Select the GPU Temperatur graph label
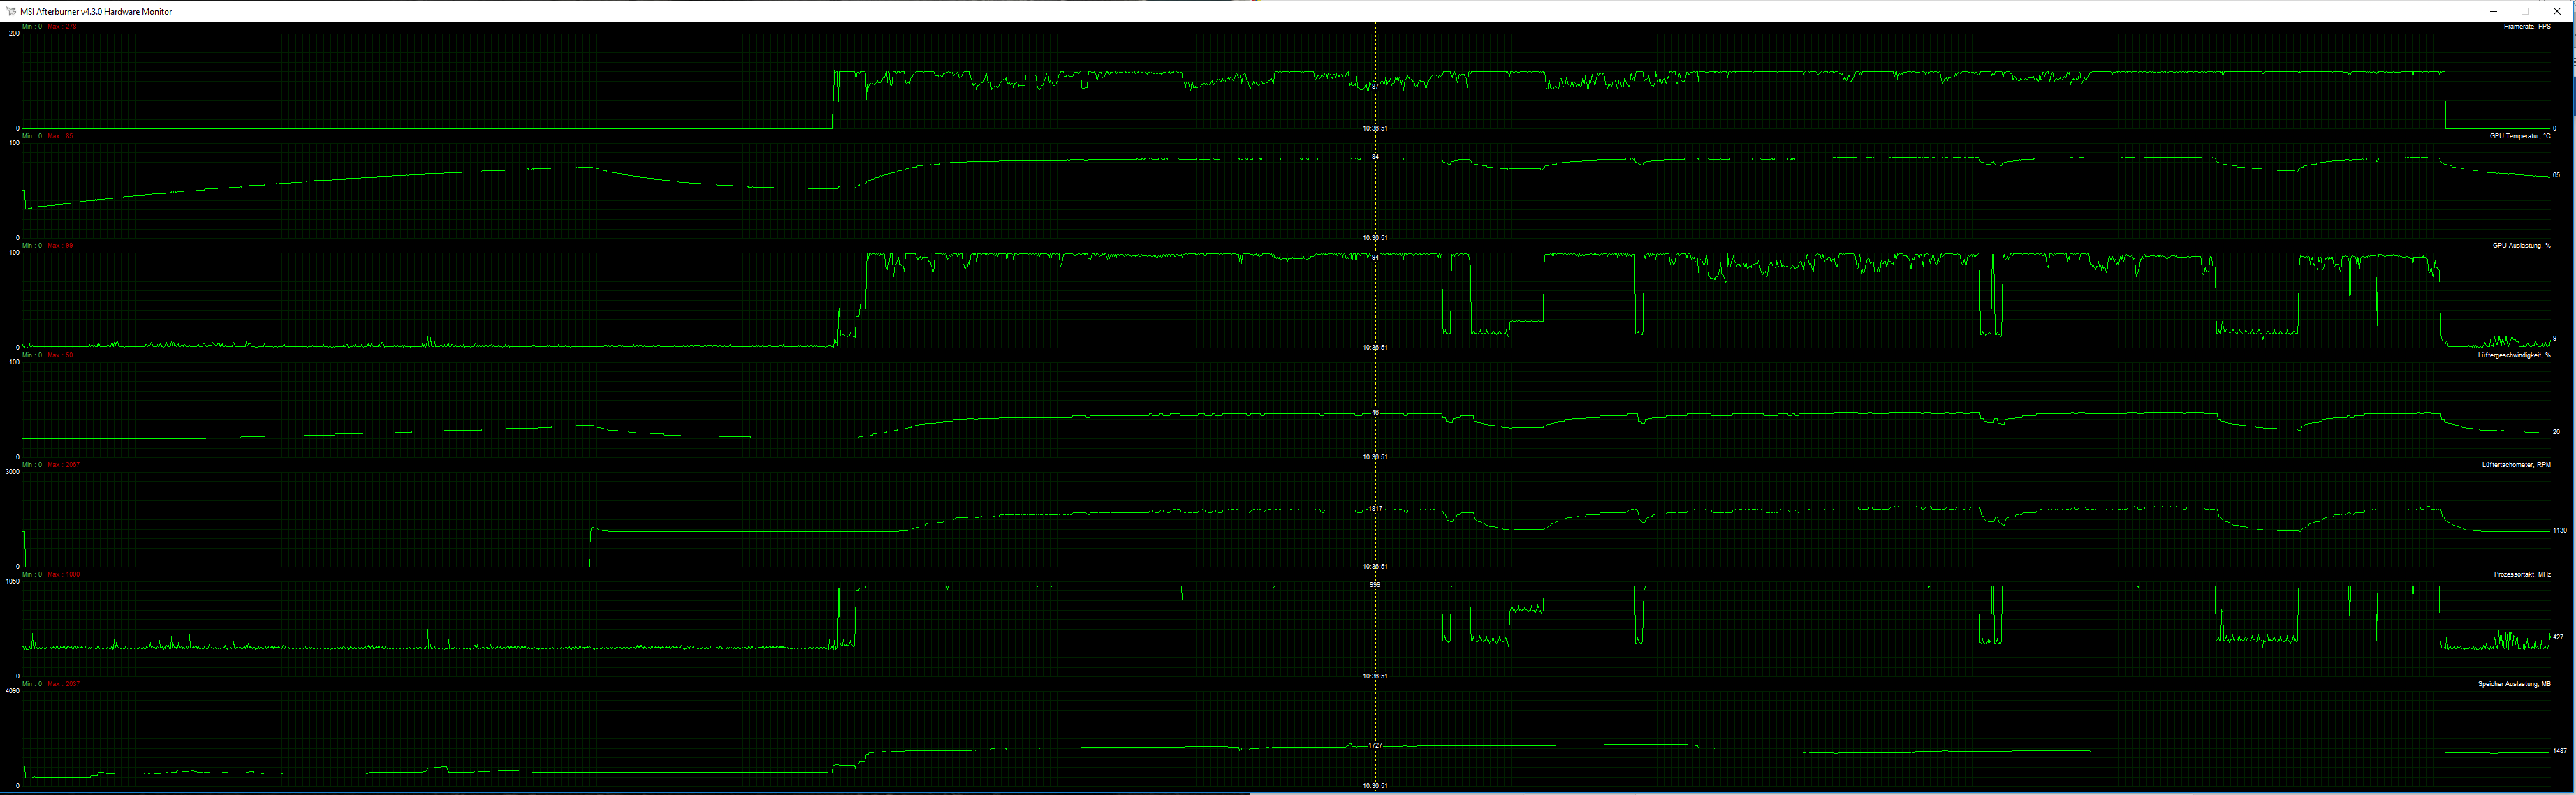Viewport: 2576px width, 795px height. tap(2520, 136)
